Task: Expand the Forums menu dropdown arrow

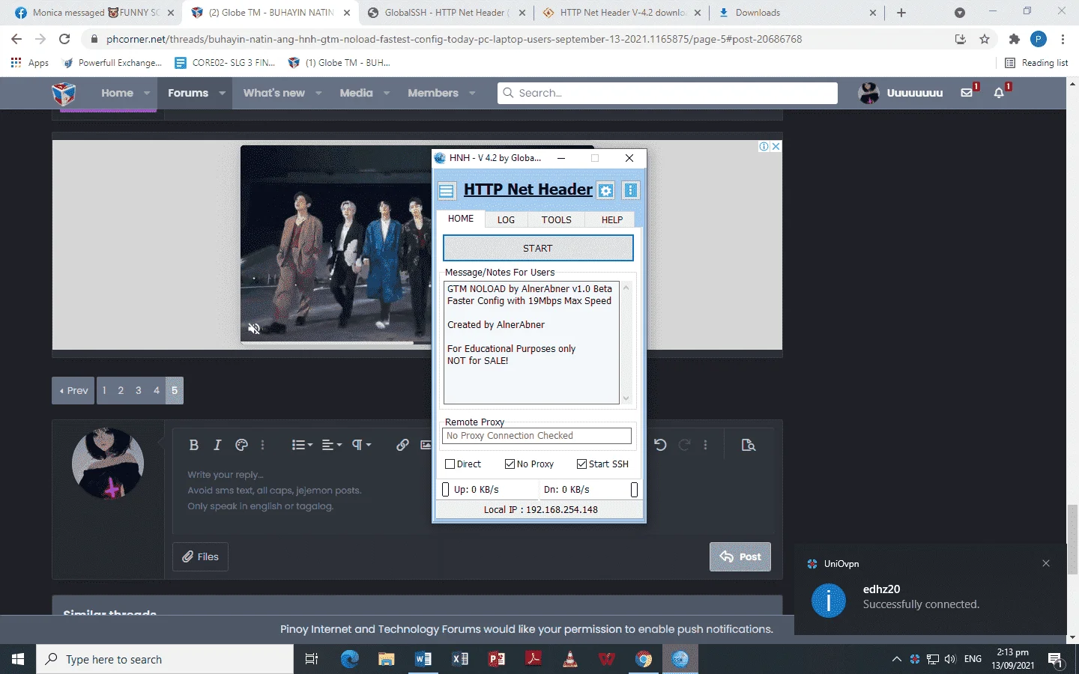Action: point(222,93)
